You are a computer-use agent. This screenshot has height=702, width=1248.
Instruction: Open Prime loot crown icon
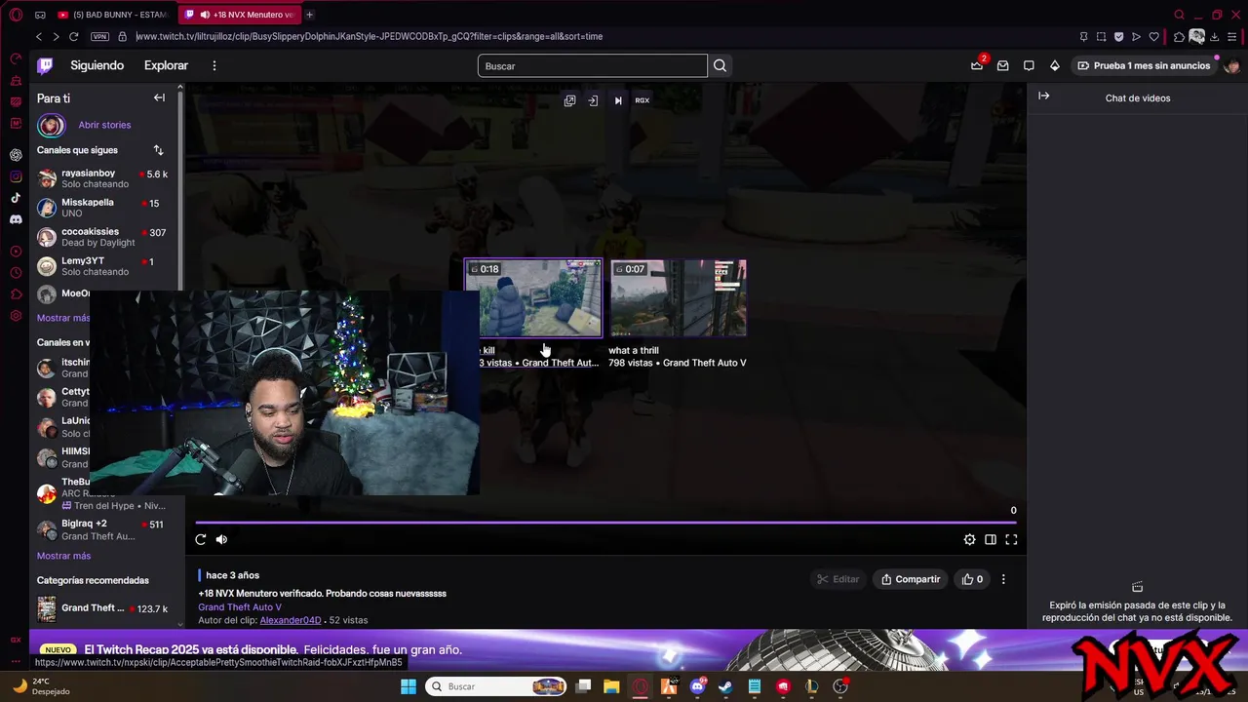point(977,65)
